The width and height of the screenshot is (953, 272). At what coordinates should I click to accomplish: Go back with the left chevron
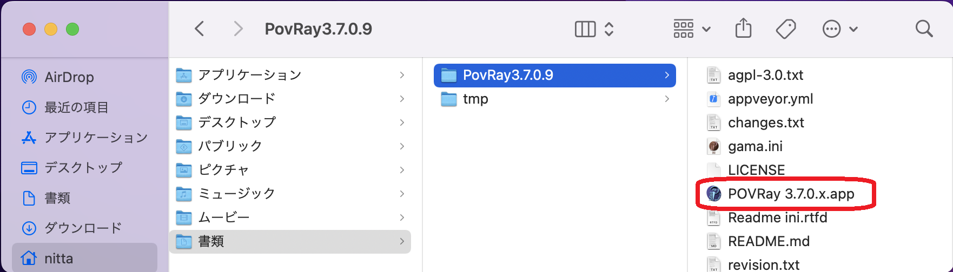(x=200, y=29)
